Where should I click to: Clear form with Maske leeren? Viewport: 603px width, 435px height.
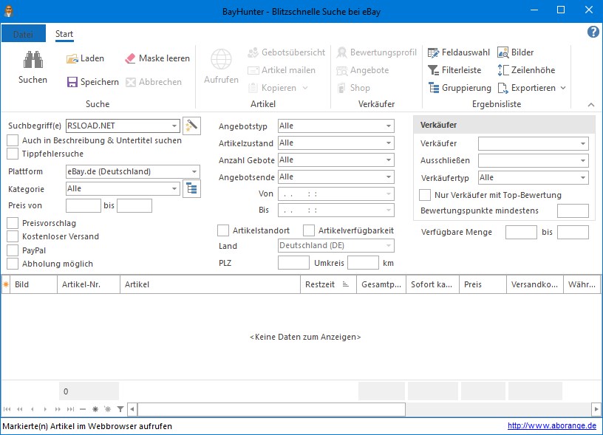[x=157, y=58]
